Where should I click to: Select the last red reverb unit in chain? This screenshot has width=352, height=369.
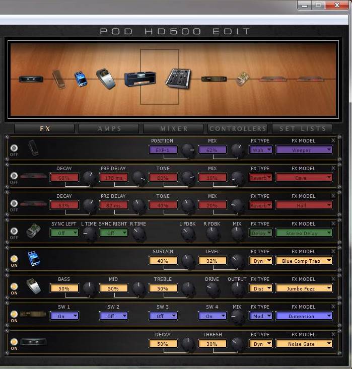click(310, 79)
